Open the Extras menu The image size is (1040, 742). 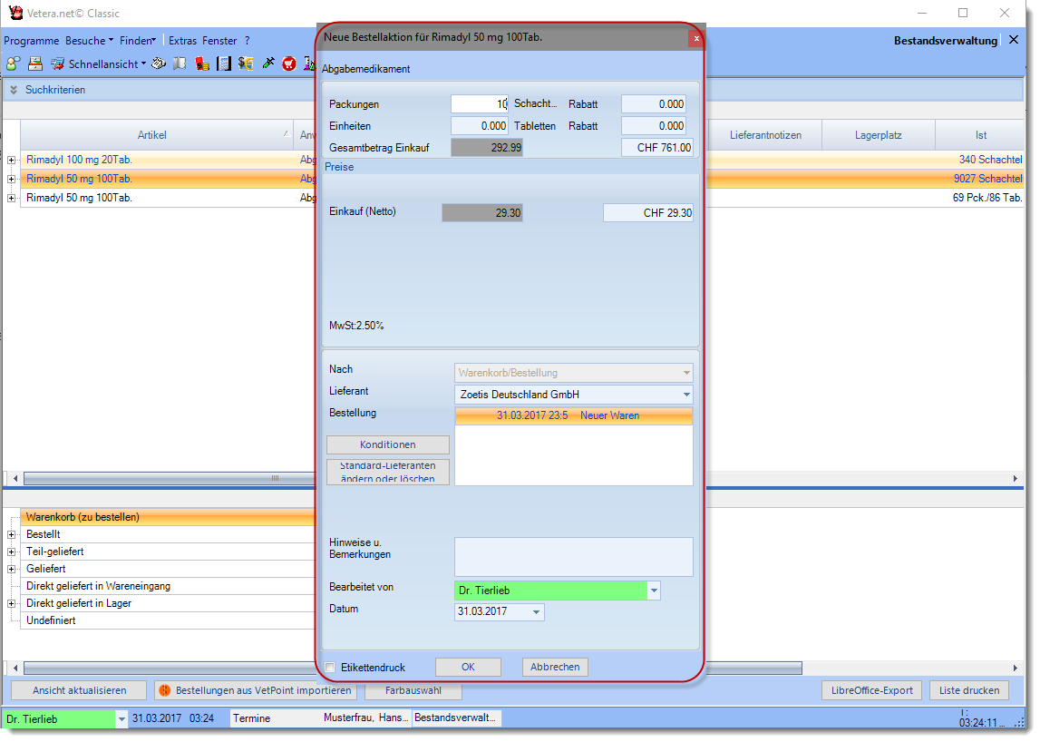182,41
